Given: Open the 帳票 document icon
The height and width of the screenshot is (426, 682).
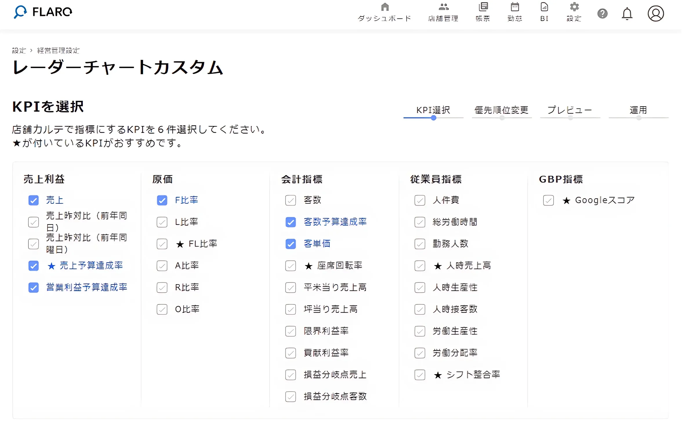Looking at the screenshot, I should (x=483, y=7).
